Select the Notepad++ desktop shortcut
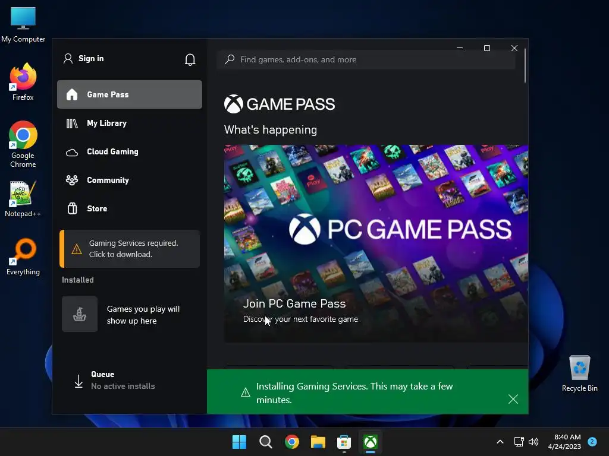 tap(23, 199)
